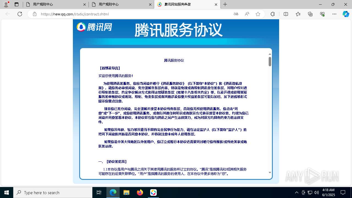Click the 一、【协议的范围】 section heading
Image resolution: width=352 pixels, height=198 pixels.
113,162
